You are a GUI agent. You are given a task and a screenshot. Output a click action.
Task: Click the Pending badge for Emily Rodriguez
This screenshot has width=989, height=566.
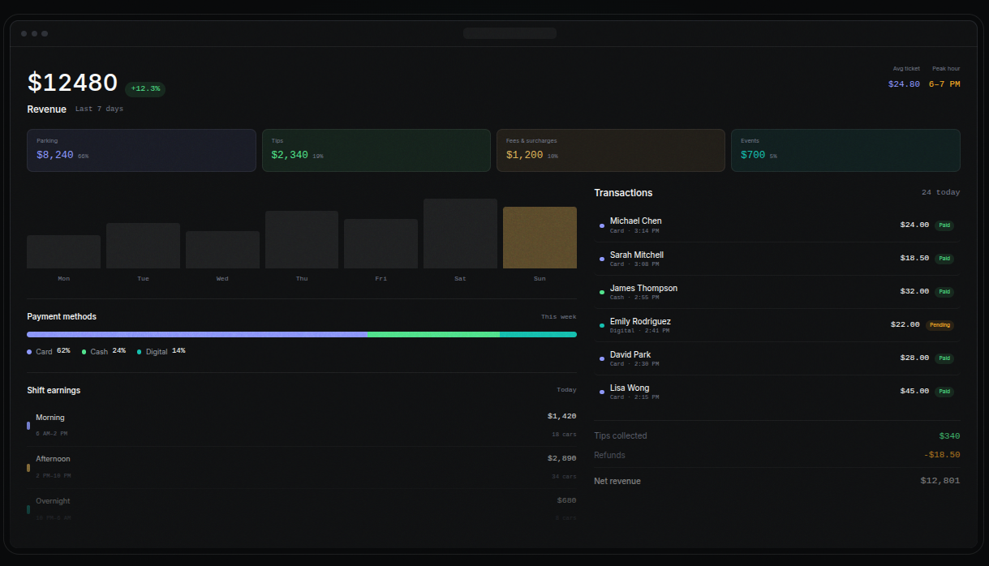click(940, 325)
